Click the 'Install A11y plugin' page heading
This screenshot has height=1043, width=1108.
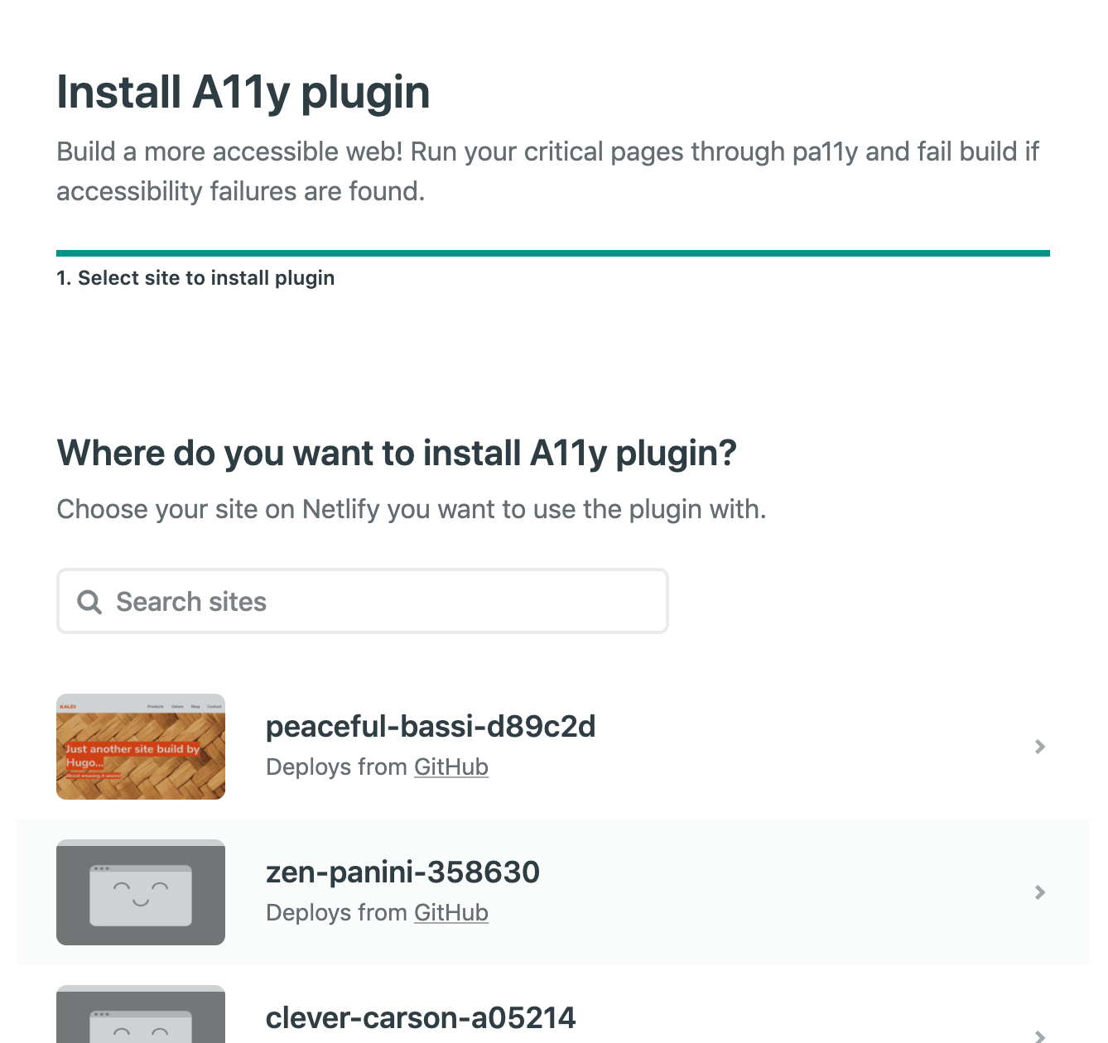243,92
